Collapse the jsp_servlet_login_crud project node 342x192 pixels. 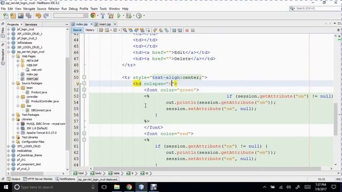click(x=9, y=52)
